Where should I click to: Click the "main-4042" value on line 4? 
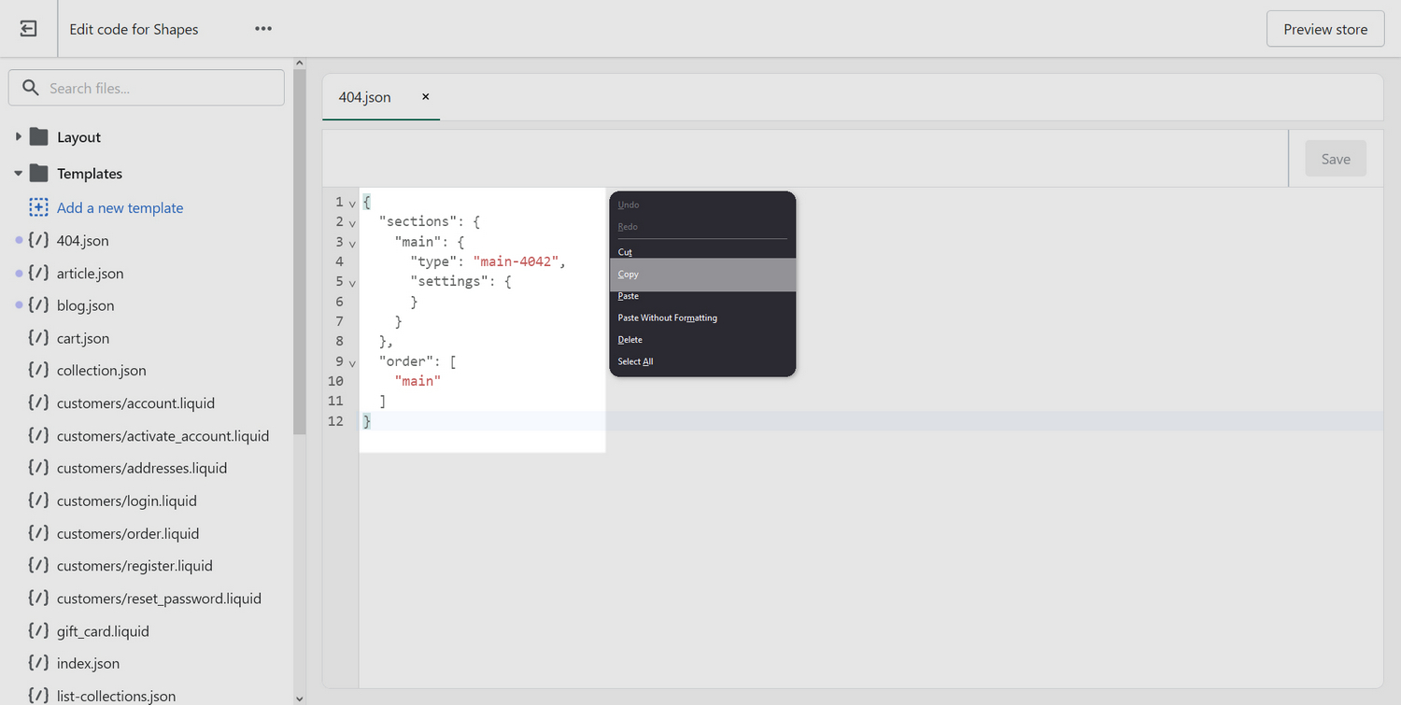pos(516,261)
